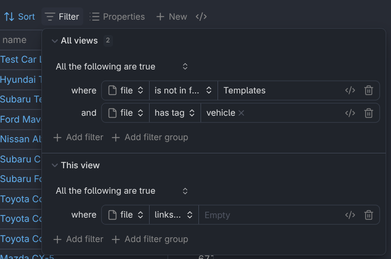
Task: Delete the 'has tag vehicle' filter
Action: (369, 113)
